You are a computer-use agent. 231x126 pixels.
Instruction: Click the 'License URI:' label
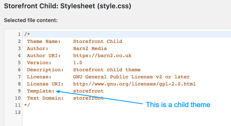tap(45, 84)
